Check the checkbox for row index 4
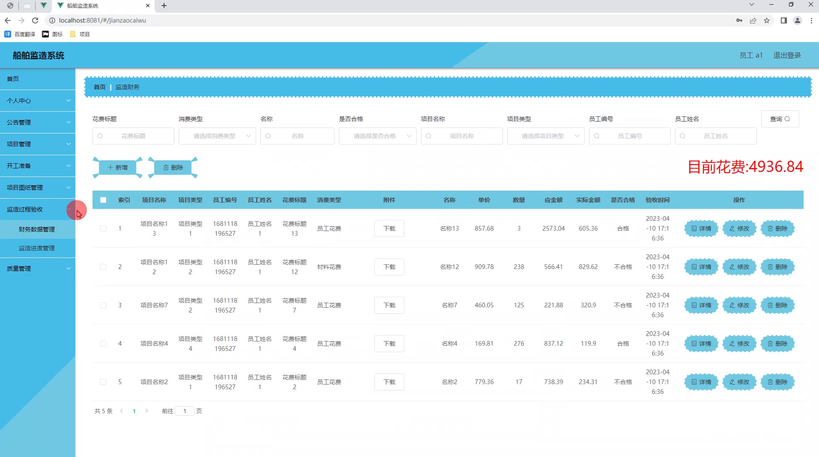The height and width of the screenshot is (457, 819). pyautogui.click(x=103, y=344)
